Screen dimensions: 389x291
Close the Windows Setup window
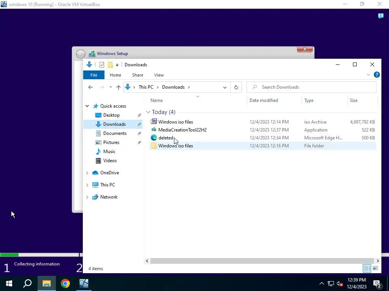[x=305, y=49]
